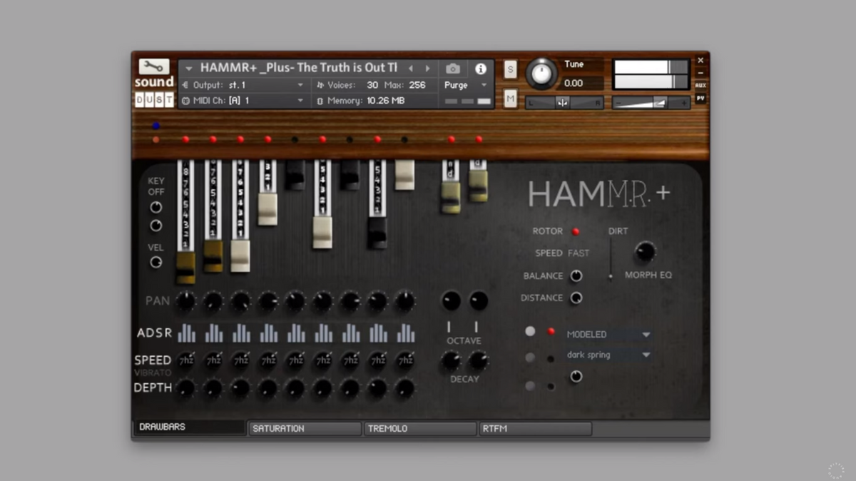Viewport: 856px width, 481px height.
Task: Go to the previous preset with the left arrow
Action: click(x=410, y=69)
